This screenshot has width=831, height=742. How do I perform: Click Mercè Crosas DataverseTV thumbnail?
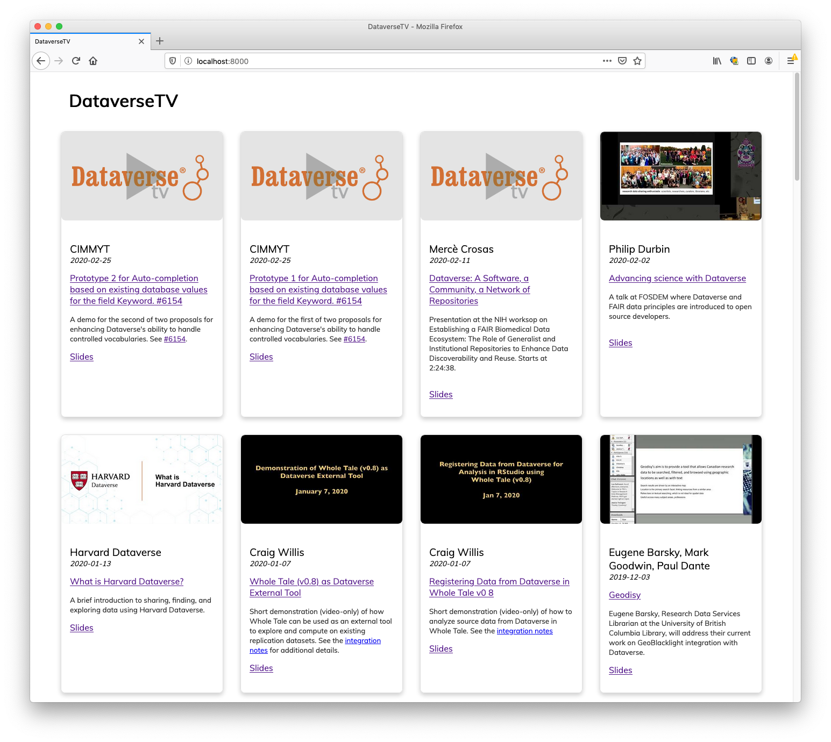(501, 176)
